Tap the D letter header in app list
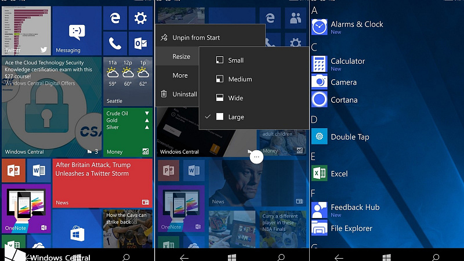 click(314, 119)
